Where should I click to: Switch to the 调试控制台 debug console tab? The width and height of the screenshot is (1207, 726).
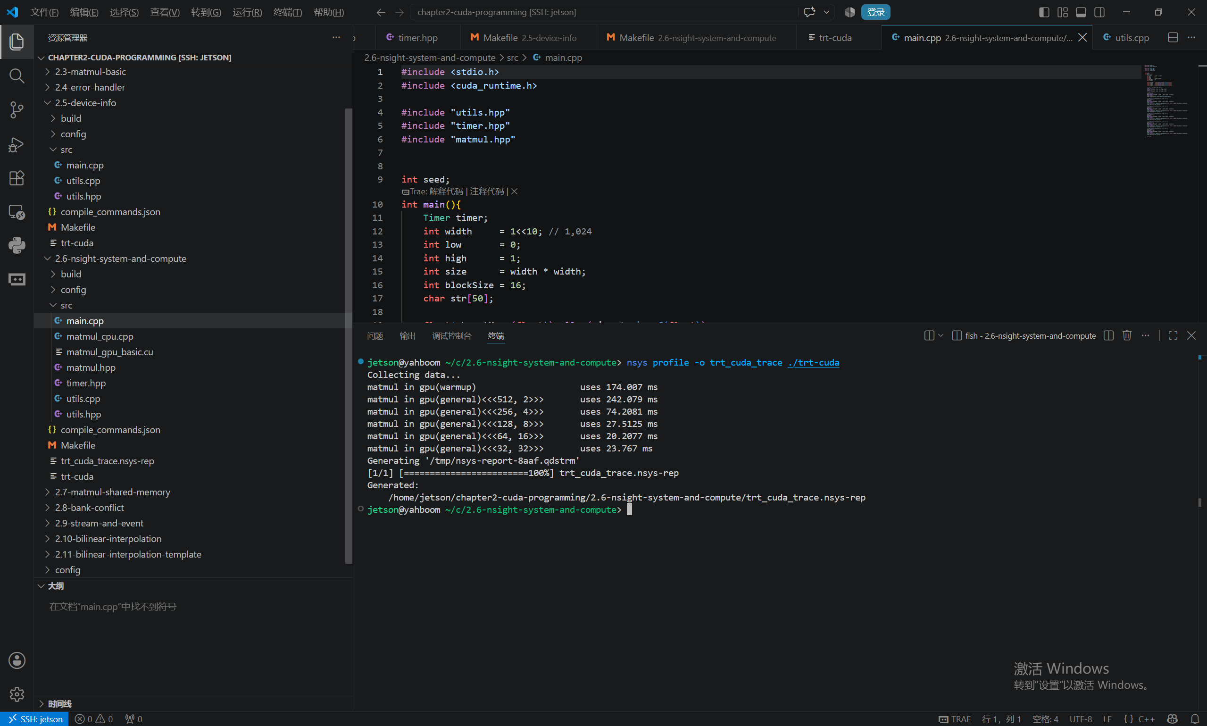pos(452,336)
